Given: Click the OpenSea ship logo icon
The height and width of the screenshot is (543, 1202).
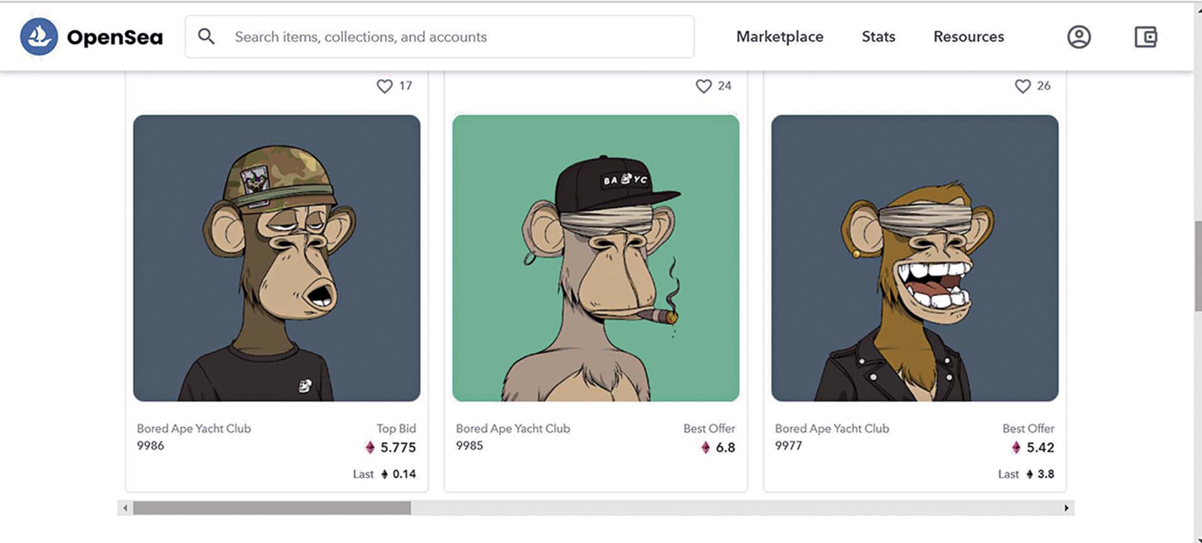Looking at the screenshot, I should pyautogui.click(x=39, y=36).
